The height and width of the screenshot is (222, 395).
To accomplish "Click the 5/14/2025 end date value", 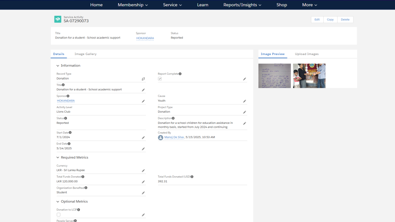I will pyautogui.click(x=64, y=149).
